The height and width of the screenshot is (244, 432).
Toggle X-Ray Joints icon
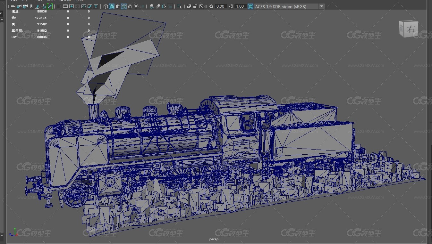click(201, 6)
